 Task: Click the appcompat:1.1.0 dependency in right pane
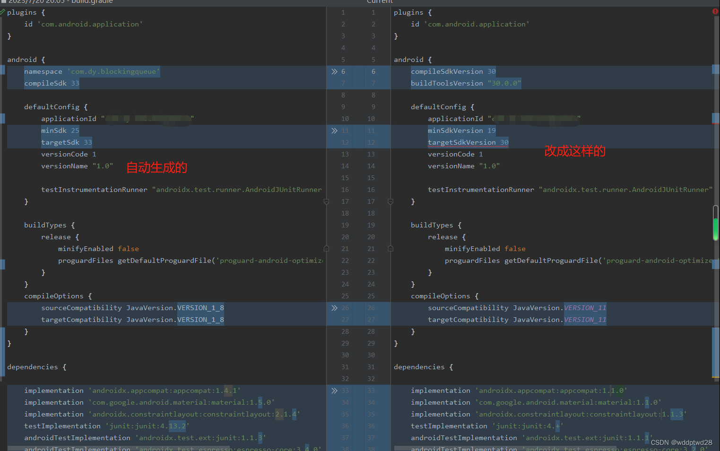click(x=519, y=390)
